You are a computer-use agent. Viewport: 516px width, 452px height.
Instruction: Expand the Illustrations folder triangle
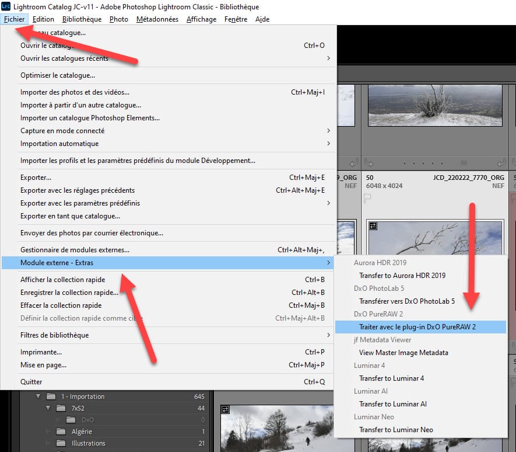pos(48,443)
